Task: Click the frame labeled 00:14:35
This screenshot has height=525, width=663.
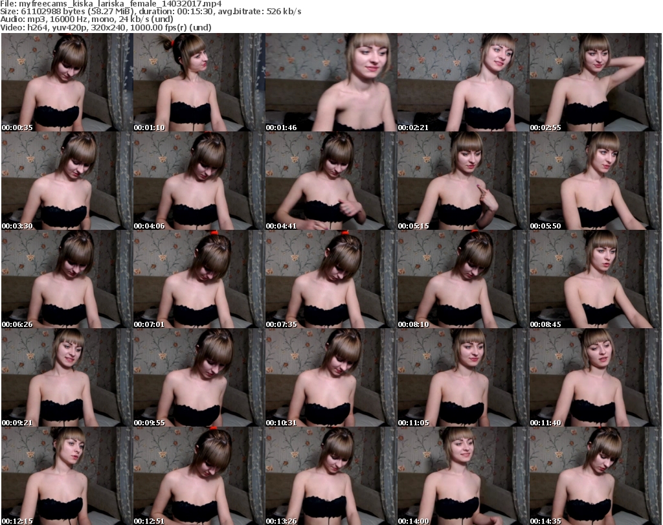Action: (x=596, y=476)
